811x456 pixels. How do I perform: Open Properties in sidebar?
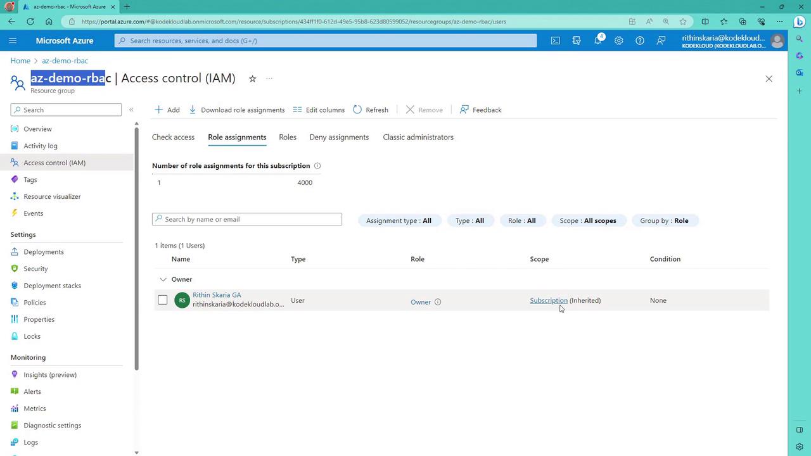[x=39, y=320]
